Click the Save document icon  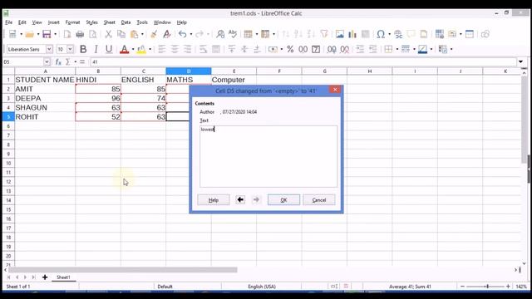(x=47, y=34)
